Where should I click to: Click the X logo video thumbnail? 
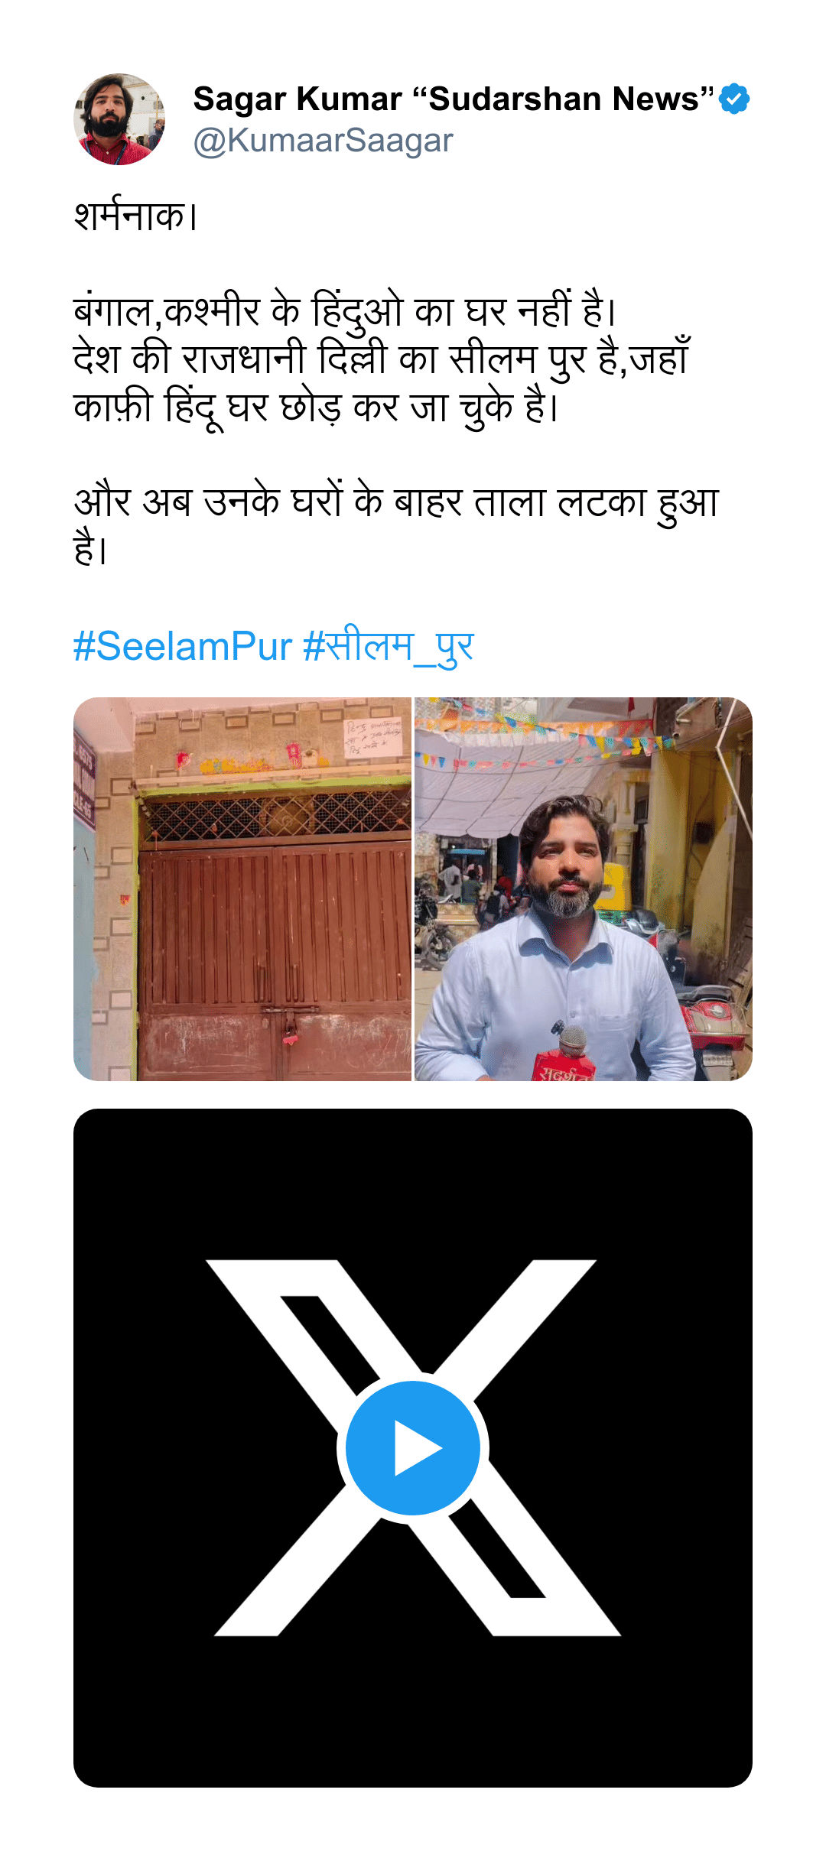413,1448
